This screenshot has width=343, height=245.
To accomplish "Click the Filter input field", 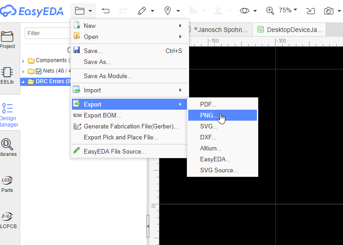I will click(48, 33).
